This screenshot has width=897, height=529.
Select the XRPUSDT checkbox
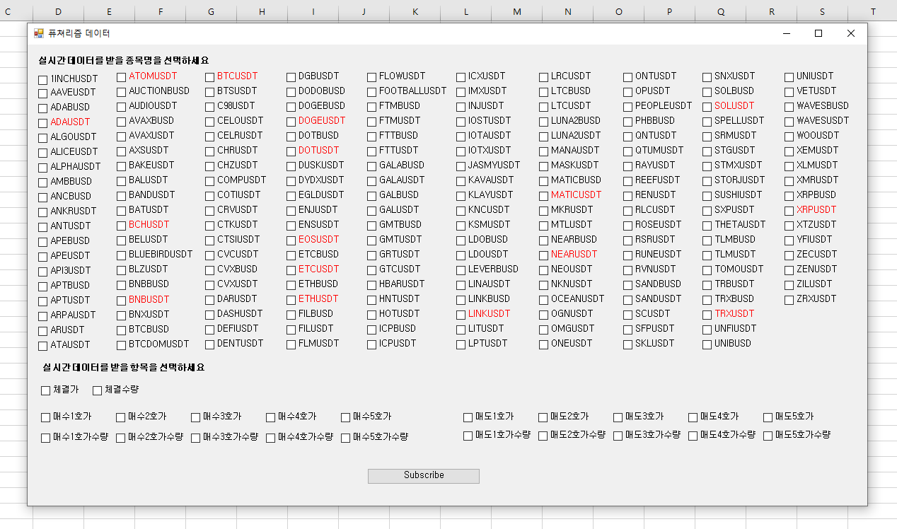pos(789,211)
